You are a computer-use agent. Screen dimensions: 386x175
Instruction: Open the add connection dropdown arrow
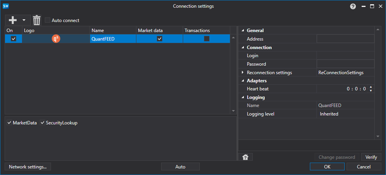pos(24,20)
